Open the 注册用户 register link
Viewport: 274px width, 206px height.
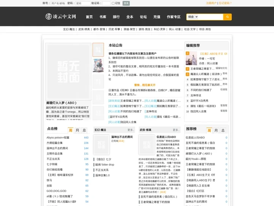(x=211, y=3)
